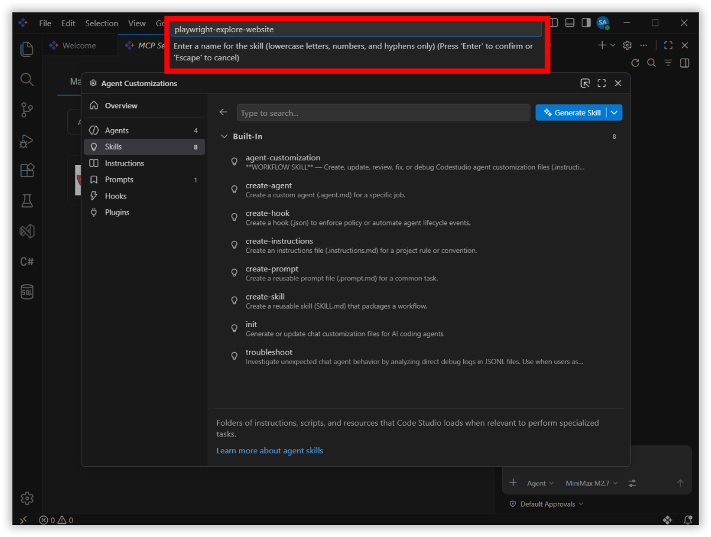Open the Source Control view

27,109
